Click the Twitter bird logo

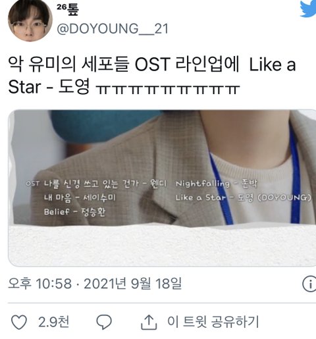click(x=308, y=9)
